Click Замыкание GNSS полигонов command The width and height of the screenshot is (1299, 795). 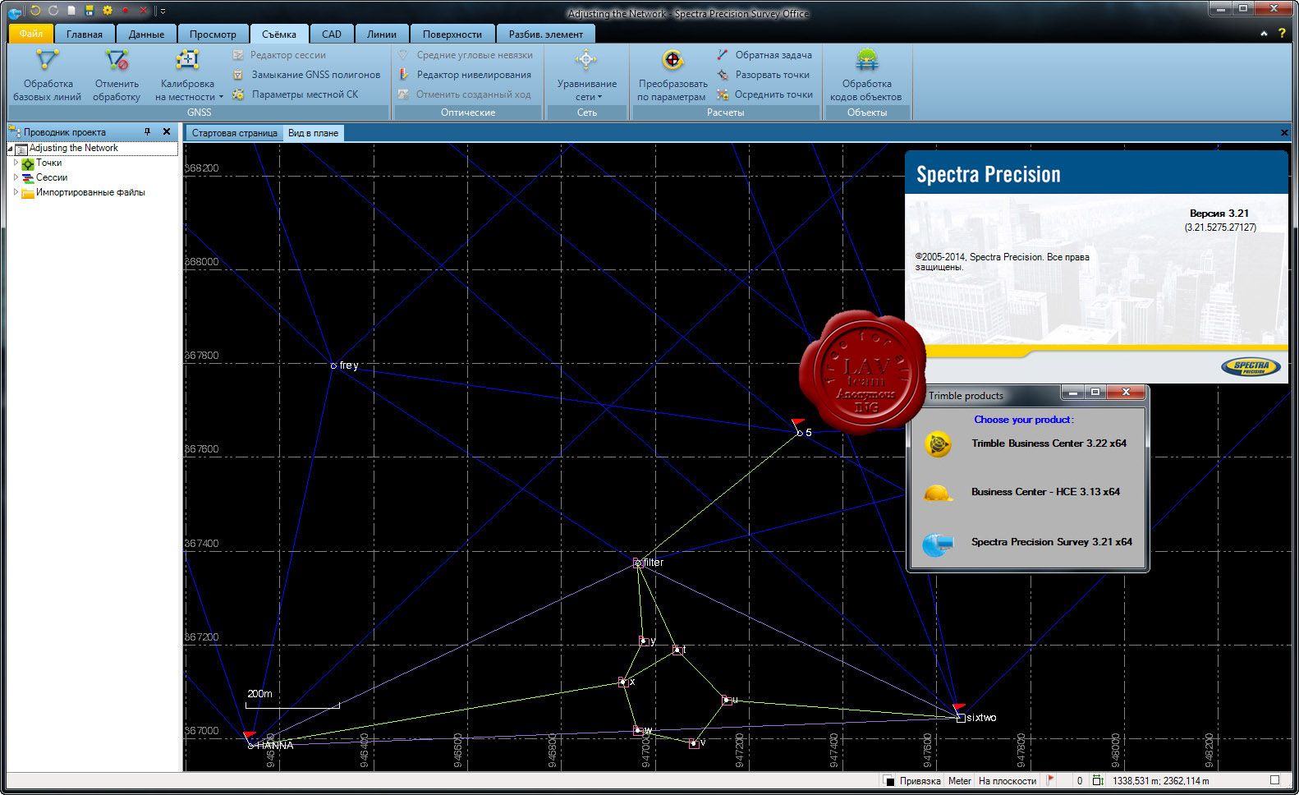(306, 75)
